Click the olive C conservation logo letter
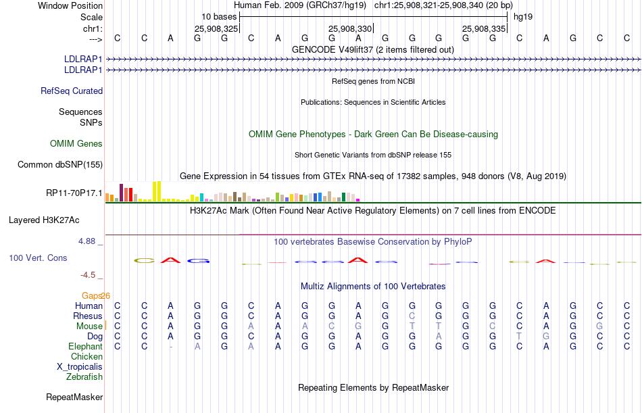 click(144, 261)
